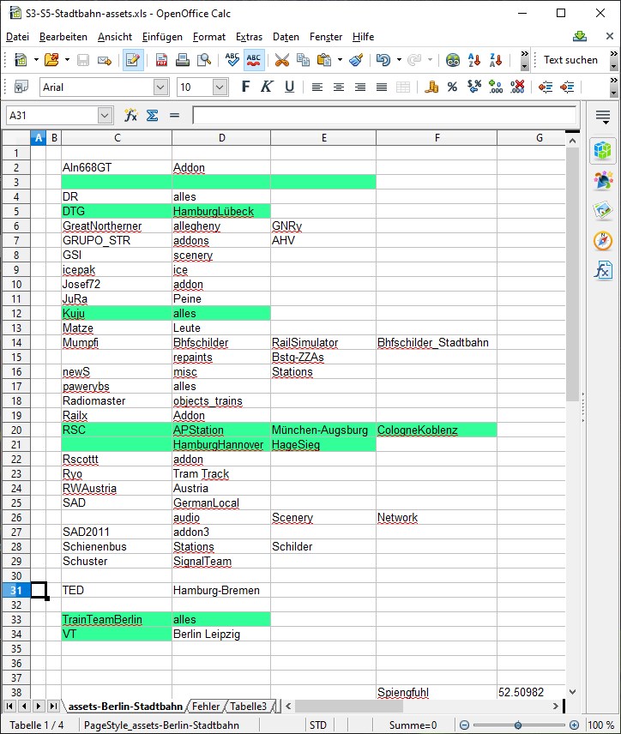This screenshot has height=734, width=621.
Task: Export directly as PDF icon
Action: [x=161, y=60]
